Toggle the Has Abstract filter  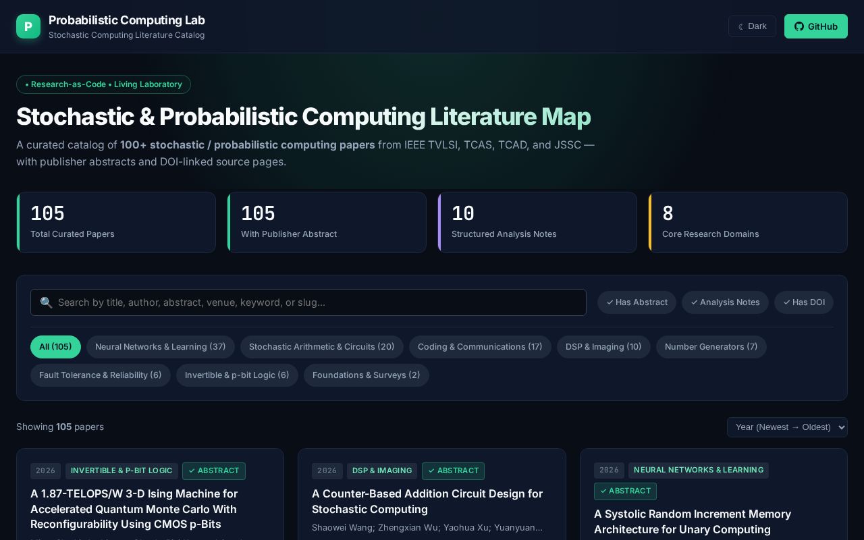tap(637, 302)
